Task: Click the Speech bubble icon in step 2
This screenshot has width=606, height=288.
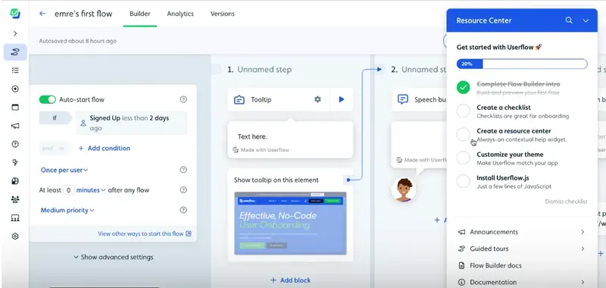Action: 403,99
